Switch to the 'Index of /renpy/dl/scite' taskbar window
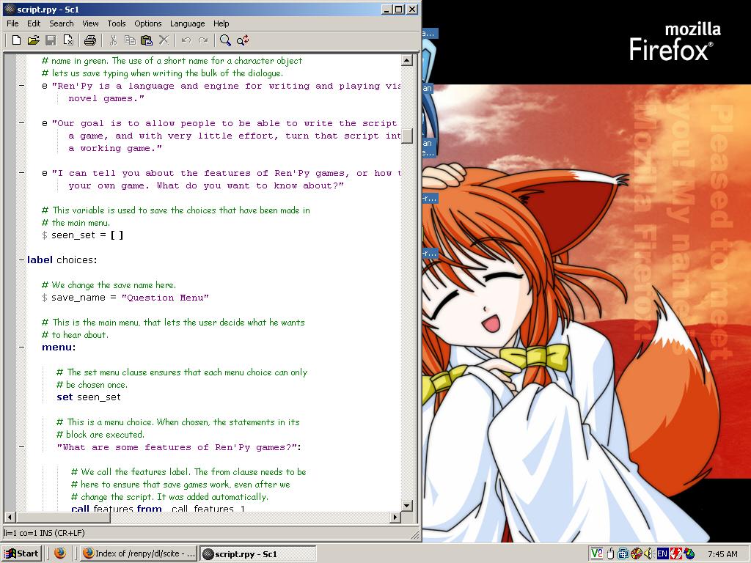Viewport: 751px width, 563px height. 139,553
